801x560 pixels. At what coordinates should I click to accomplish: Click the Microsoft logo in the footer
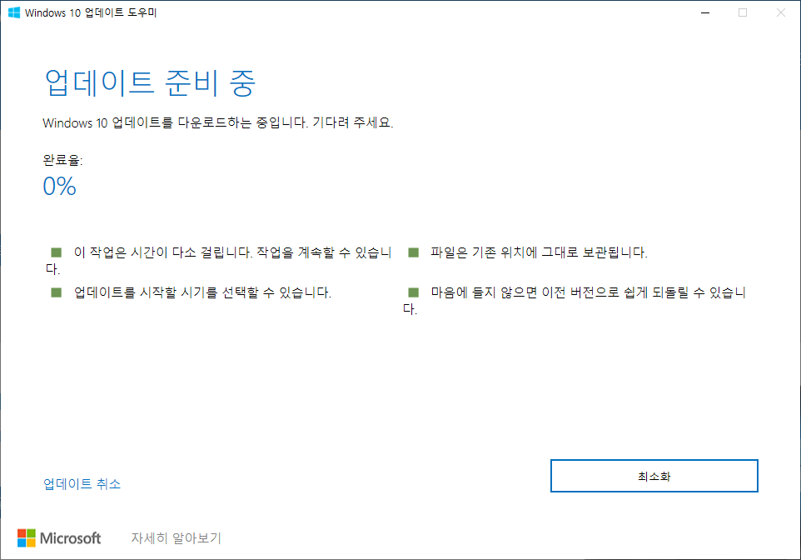coord(59,538)
